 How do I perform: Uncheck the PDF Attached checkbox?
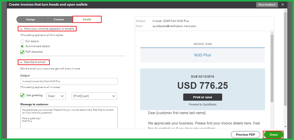click(22, 52)
